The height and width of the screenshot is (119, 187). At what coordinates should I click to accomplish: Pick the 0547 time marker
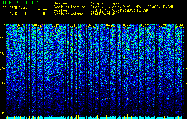pyautogui.click(x=127, y=26)
